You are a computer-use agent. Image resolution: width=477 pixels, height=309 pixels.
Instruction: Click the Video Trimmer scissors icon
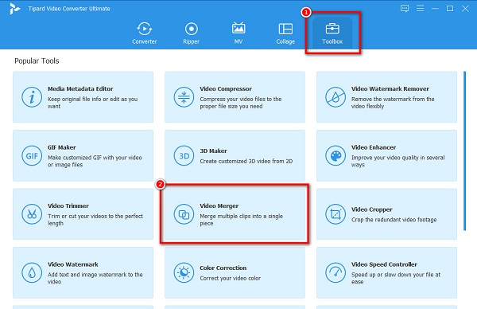(x=32, y=214)
